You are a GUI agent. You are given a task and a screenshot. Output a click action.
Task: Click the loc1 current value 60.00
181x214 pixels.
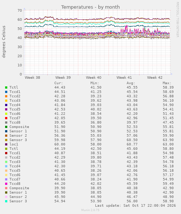coord(60,144)
